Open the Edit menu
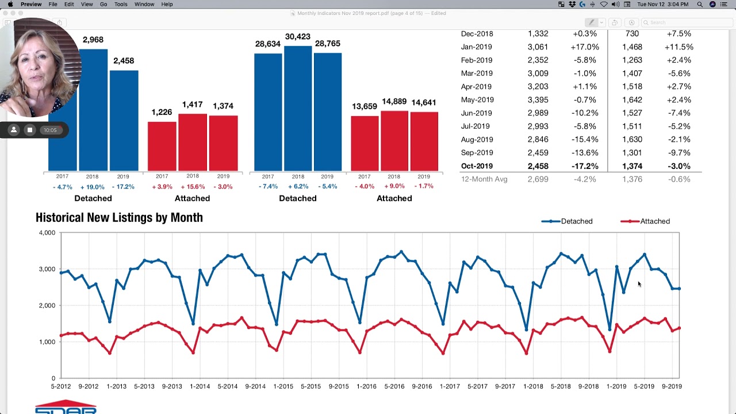 click(69, 4)
